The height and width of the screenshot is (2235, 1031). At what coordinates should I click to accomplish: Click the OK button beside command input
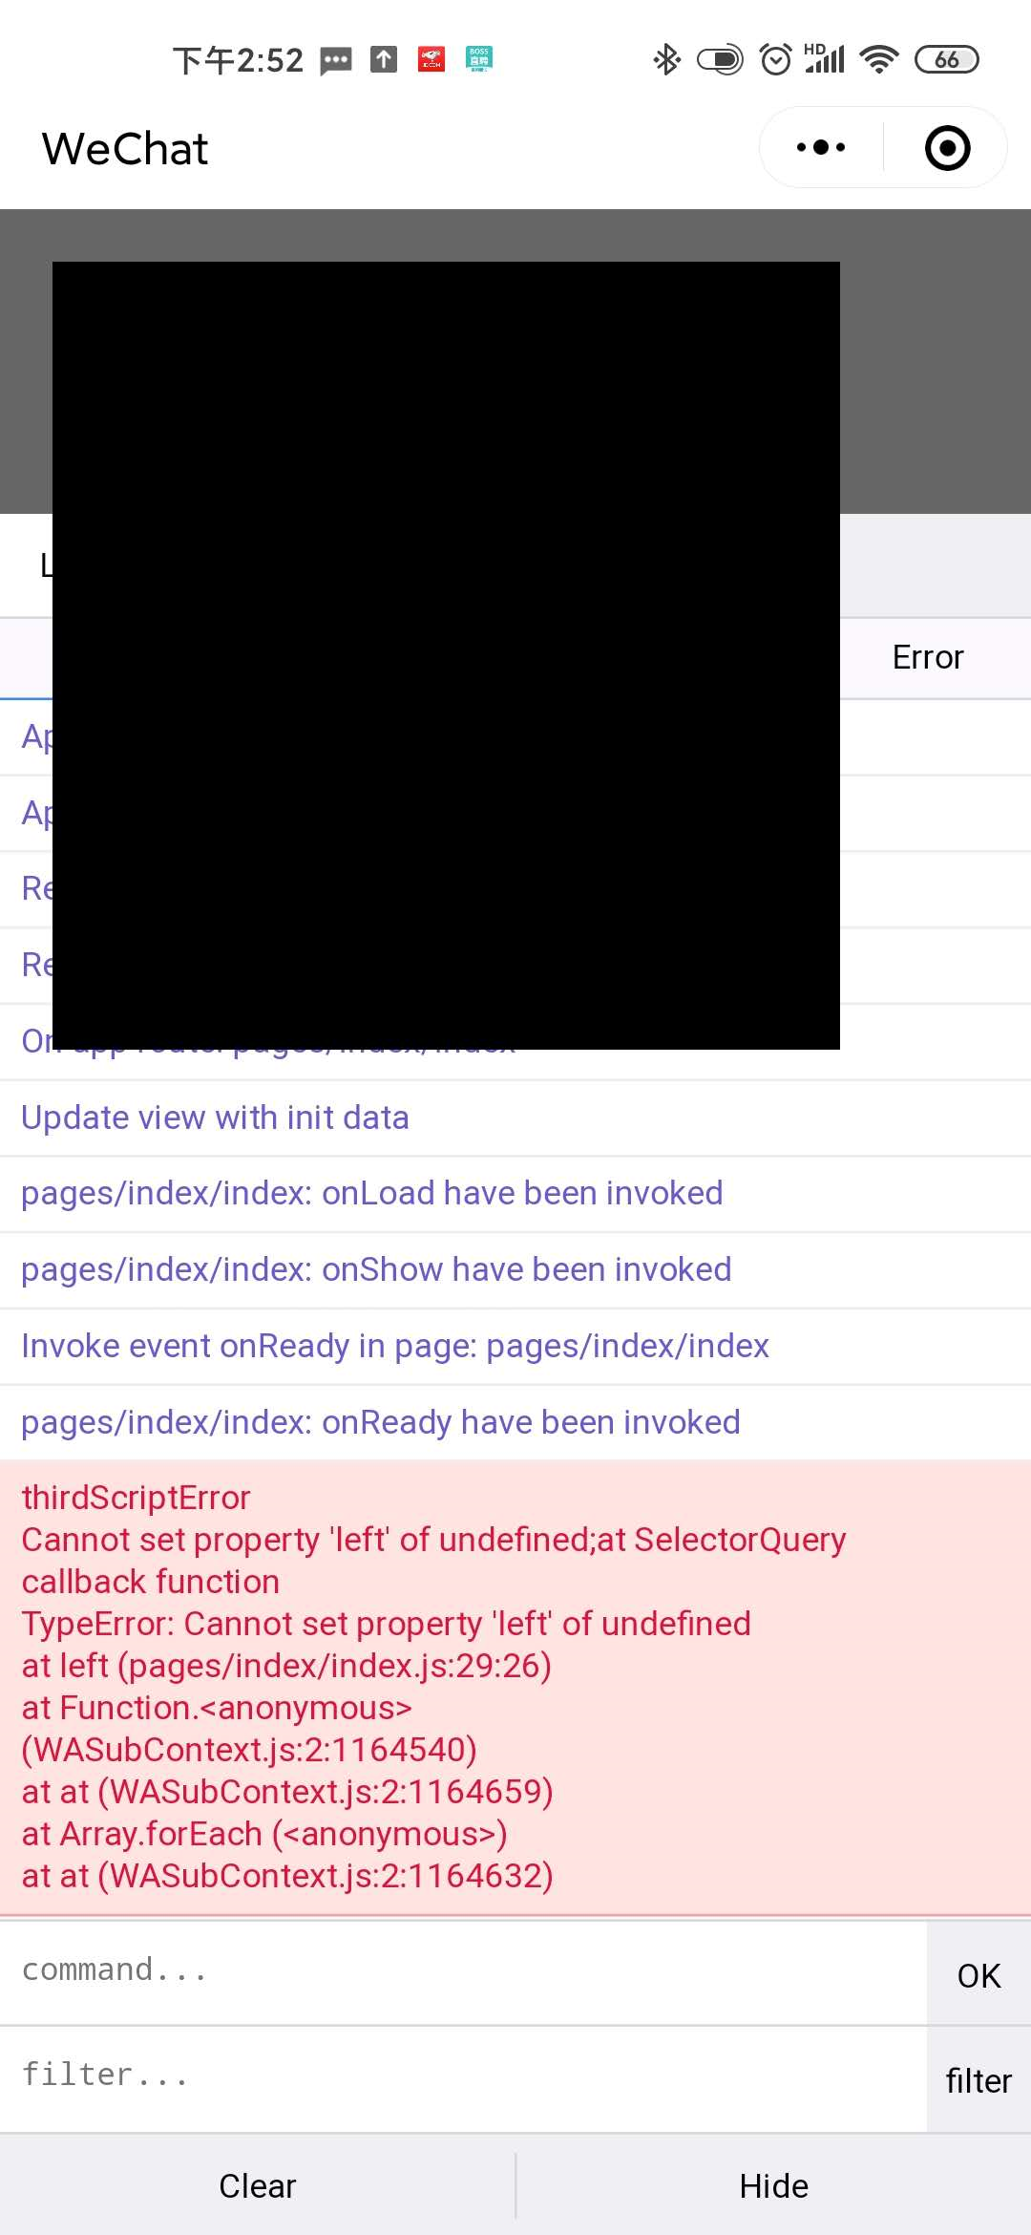coord(978,1975)
